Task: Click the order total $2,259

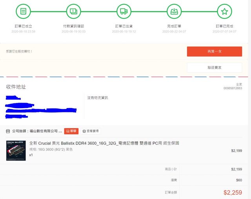Action: [x=233, y=192]
